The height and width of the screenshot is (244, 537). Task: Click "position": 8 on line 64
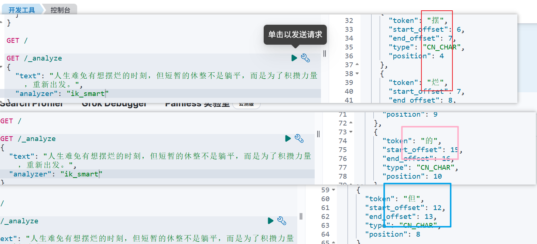click(393, 234)
